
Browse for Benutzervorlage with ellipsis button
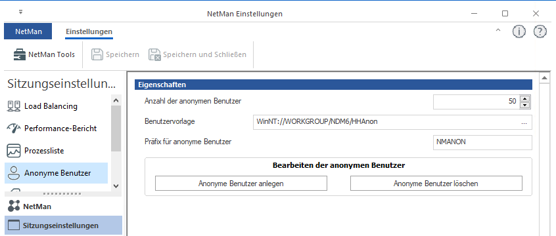tap(524, 123)
